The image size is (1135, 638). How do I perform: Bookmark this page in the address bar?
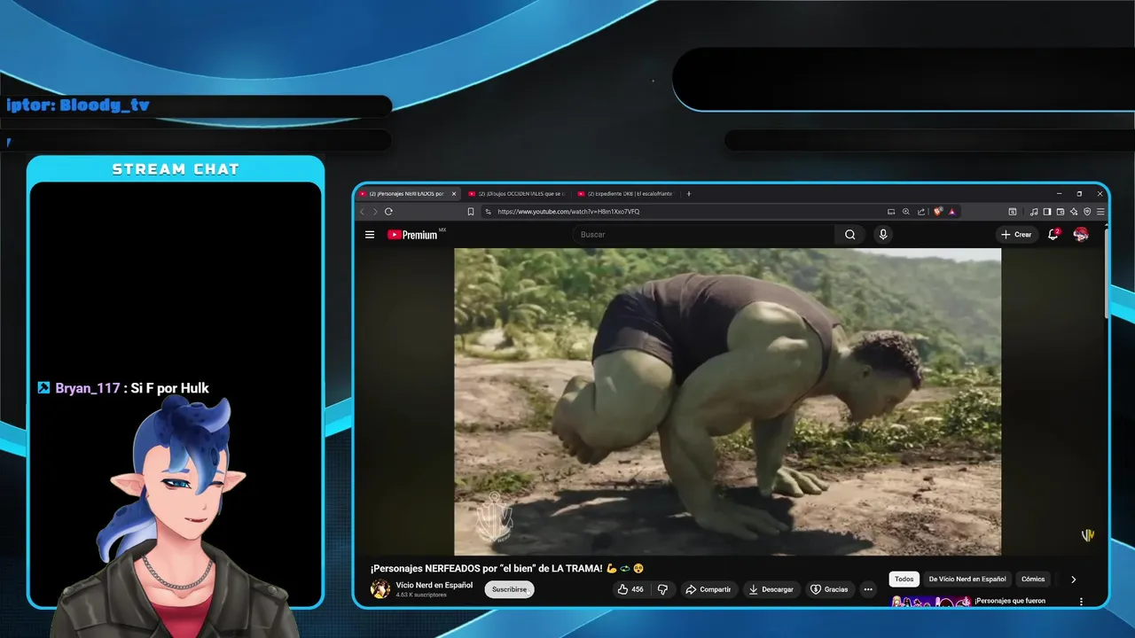pyautogui.click(x=471, y=212)
